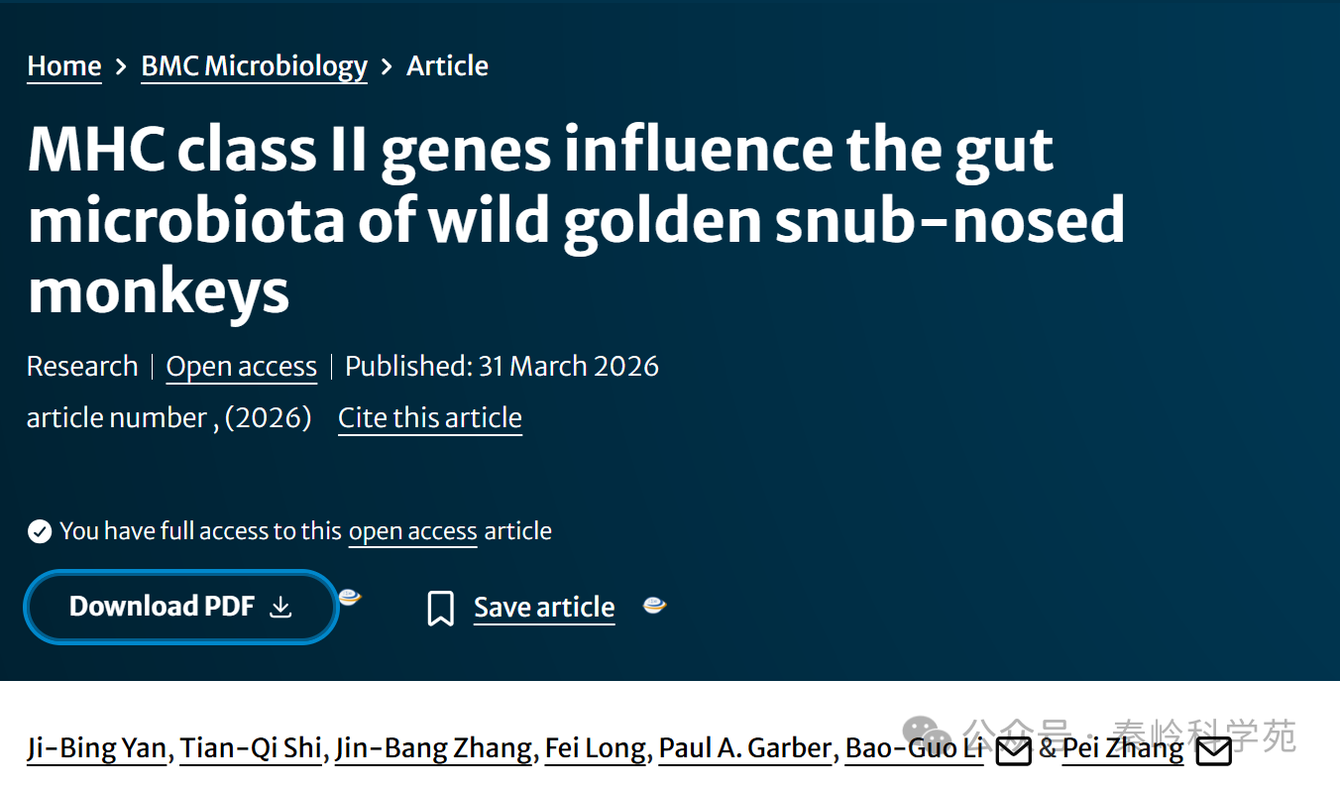Image resolution: width=1340 pixels, height=790 pixels.
Task: Open the open access link in full-access notice
Action: [x=412, y=532]
